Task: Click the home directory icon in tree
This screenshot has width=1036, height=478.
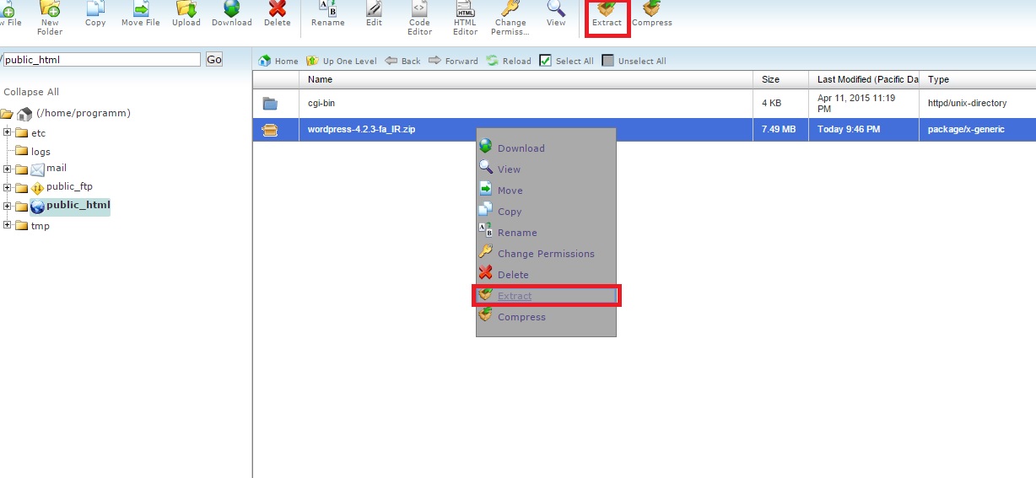Action: click(24, 114)
